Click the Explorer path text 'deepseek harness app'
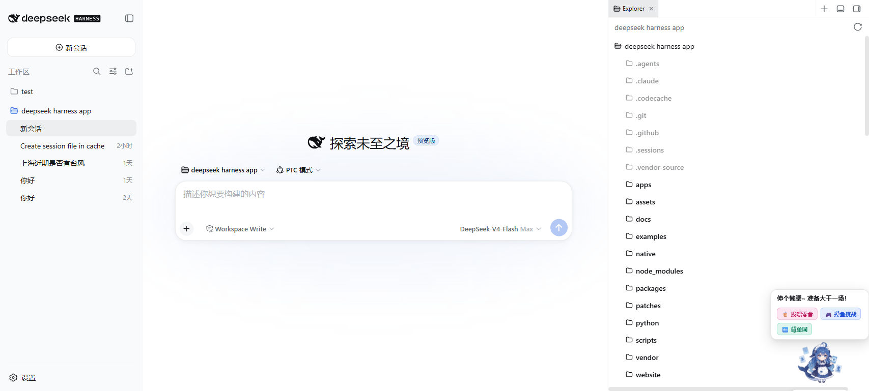The width and height of the screenshot is (869, 391). (x=649, y=27)
